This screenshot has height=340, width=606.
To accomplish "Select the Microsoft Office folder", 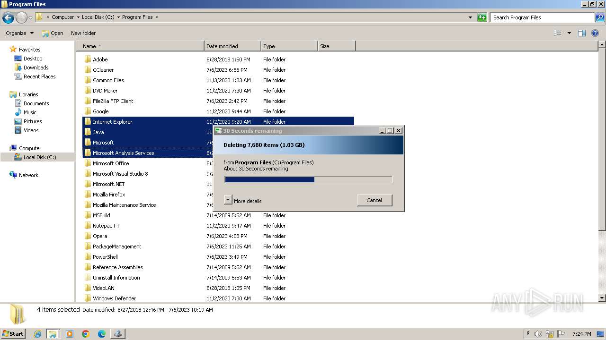I will [x=111, y=163].
